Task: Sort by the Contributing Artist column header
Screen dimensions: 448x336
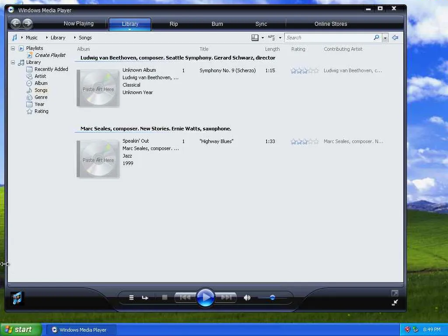Action: [343, 49]
